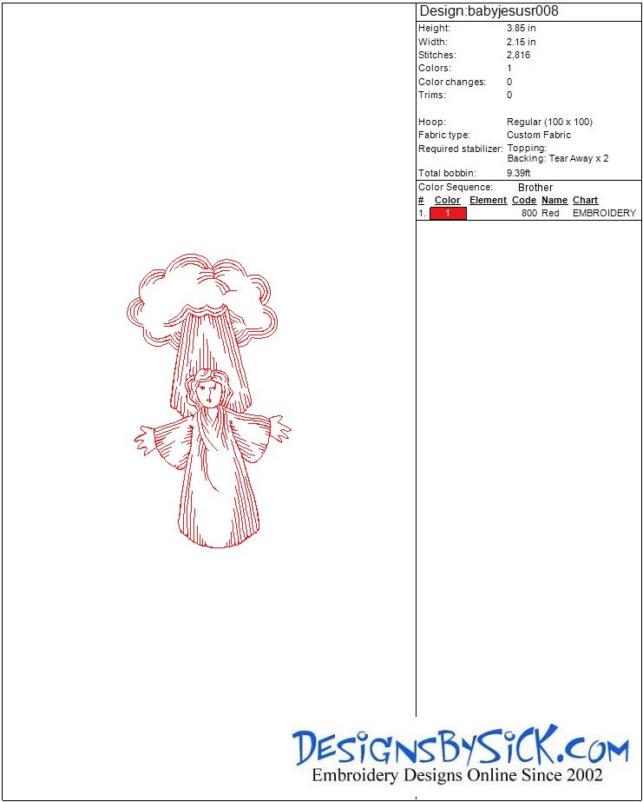The width and height of the screenshot is (643, 802).
Task: Click the red color swatch in row 1
Action: tap(448, 213)
